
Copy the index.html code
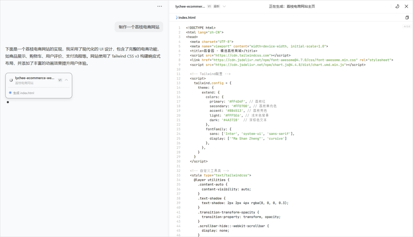[407, 18]
